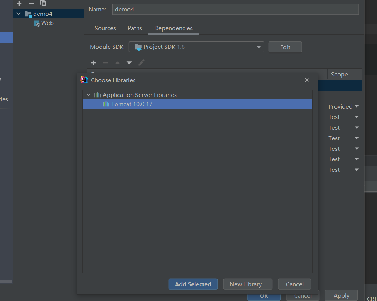Click the add dependency plus icon

pyautogui.click(x=93, y=62)
